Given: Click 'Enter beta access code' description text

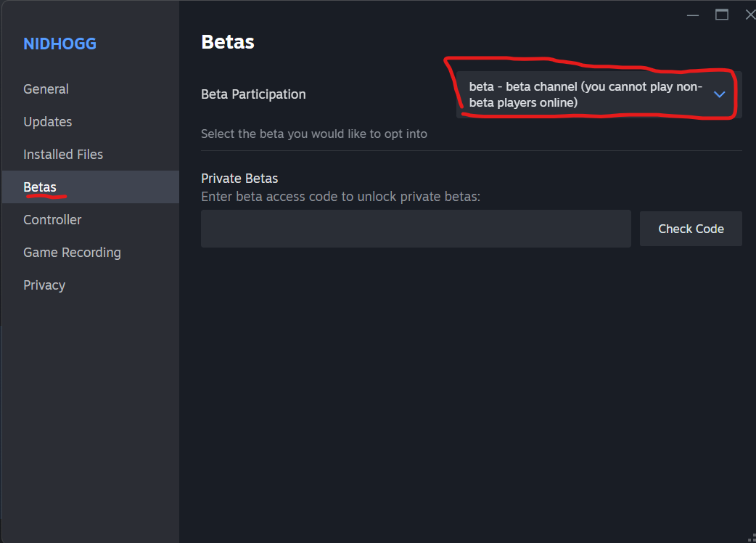Looking at the screenshot, I should pyautogui.click(x=340, y=197).
